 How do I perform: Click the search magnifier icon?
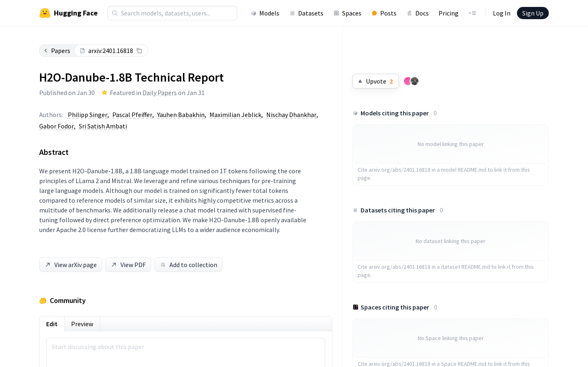[x=115, y=13]
